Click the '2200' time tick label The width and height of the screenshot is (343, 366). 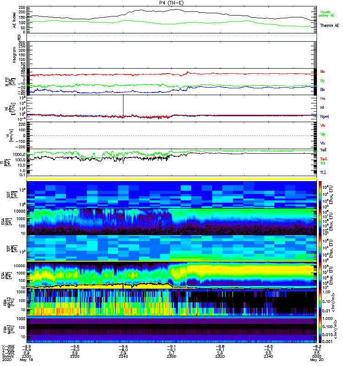tap(27, 356)
